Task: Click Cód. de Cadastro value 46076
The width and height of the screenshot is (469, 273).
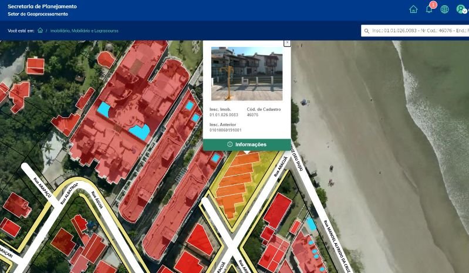Action: 253,115
